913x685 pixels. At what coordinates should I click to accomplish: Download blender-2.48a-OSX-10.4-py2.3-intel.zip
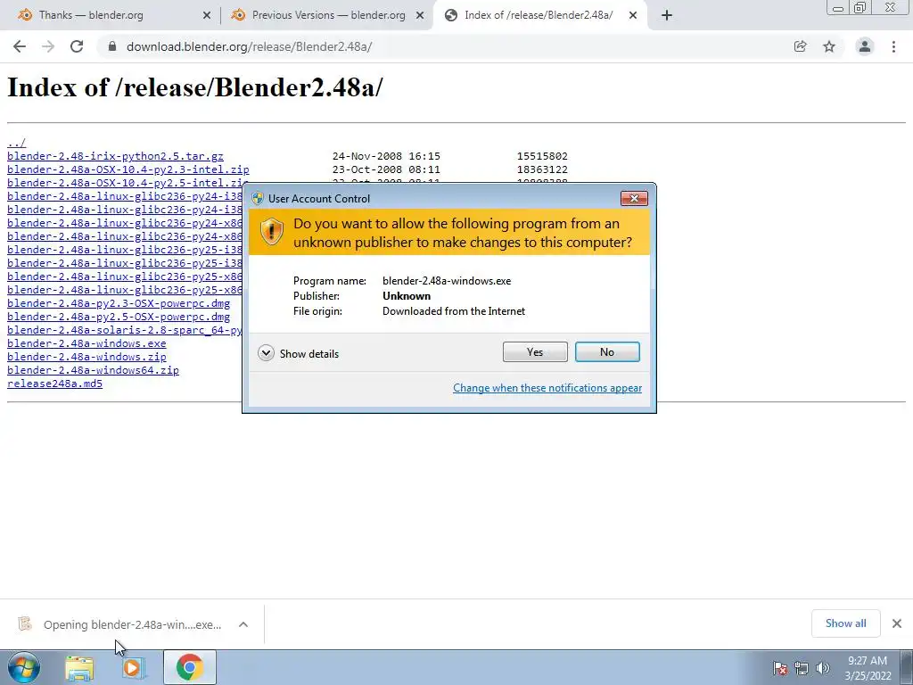128,169
